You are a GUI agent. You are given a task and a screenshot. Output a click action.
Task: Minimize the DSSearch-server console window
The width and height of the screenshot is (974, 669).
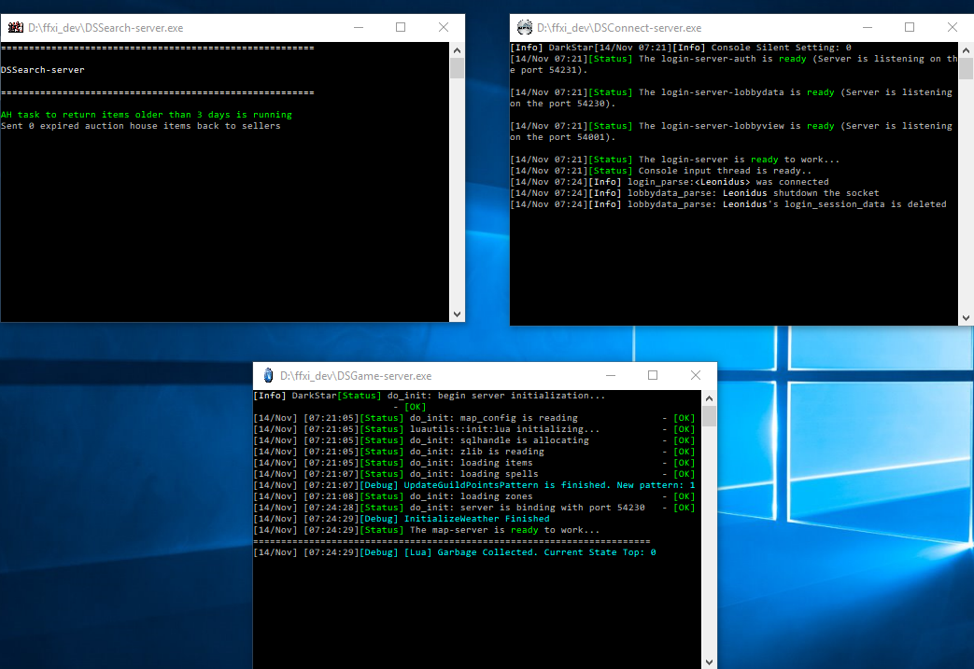coord(358,28)
